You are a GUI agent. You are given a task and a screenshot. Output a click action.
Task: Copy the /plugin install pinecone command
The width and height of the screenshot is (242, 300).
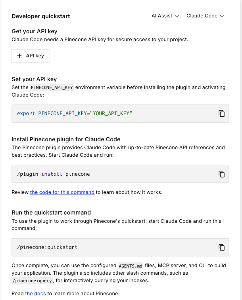pyautogui.click(x=222, y=174)
